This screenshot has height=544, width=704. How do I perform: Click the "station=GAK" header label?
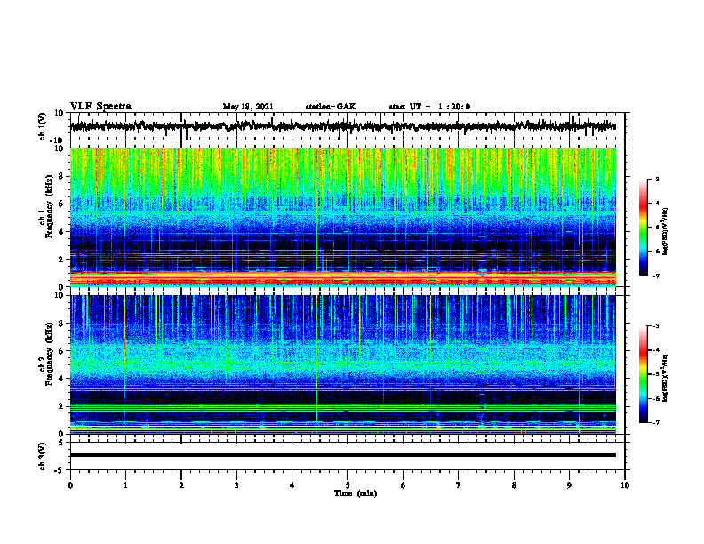click(331, 107)
